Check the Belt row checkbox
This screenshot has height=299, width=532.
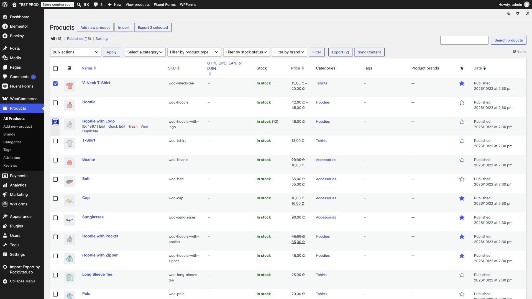click(x=55, y=179)
